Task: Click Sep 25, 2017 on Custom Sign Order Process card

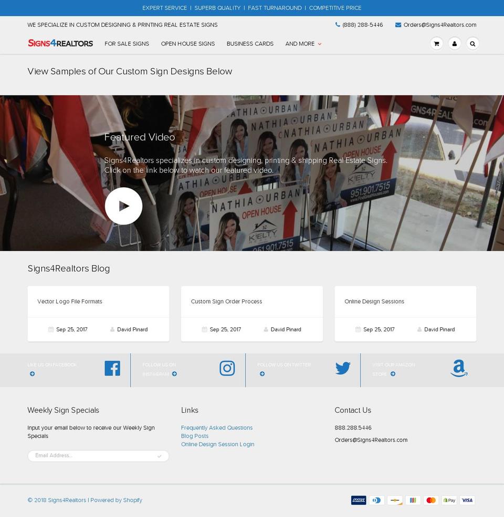Action: click(x=225, y=329)
